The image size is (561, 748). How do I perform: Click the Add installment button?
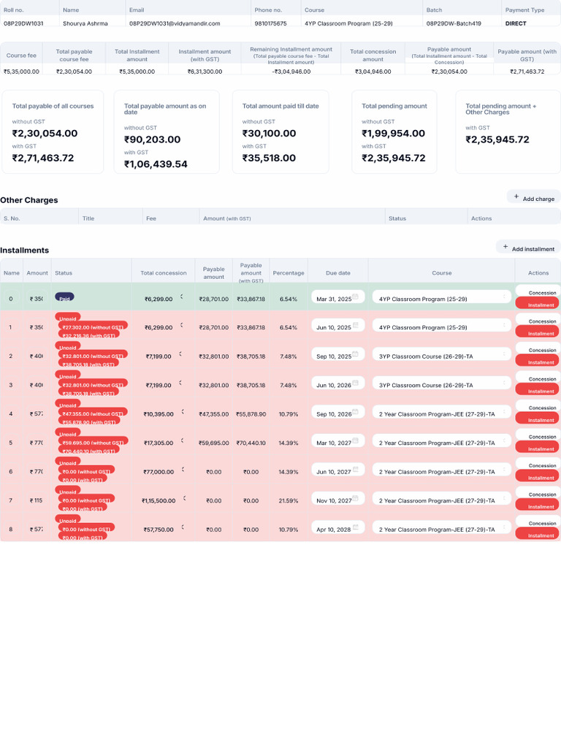[528, 248]
